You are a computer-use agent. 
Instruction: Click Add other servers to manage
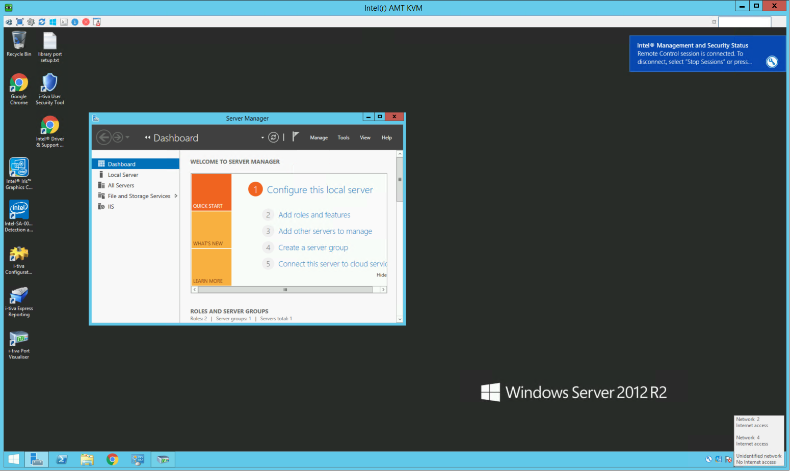click(x=325, y=232)
